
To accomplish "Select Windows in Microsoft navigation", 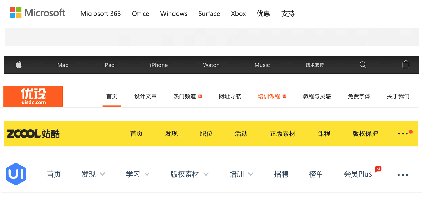I will coord(174,14).
